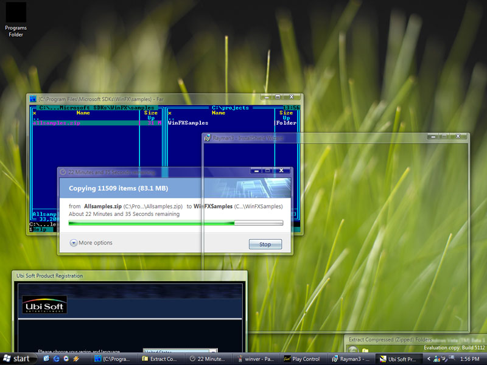Open the Programs Folder desktop icon
This screenshot has width=487, height=365.
tap(16, 19)
